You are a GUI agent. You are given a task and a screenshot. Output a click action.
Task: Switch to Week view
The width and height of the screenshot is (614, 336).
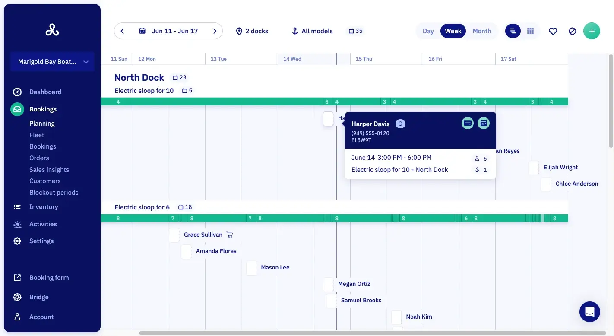point(453,31)
